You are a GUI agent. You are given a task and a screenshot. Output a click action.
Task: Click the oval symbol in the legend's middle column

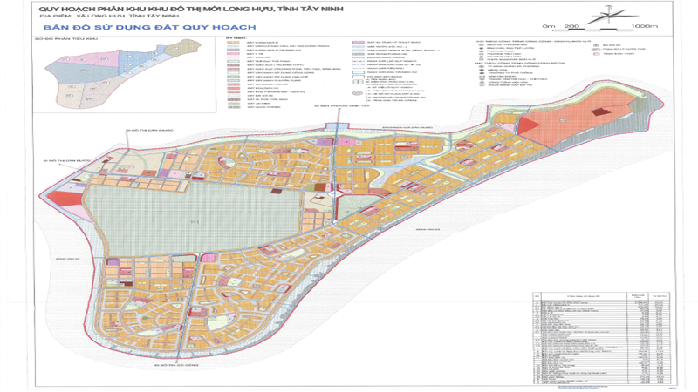point(358,94)
